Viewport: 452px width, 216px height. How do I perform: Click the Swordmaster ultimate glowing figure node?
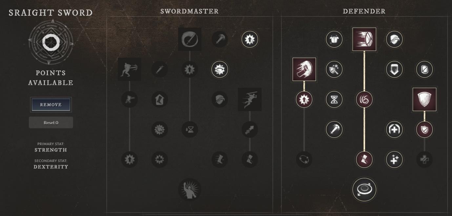[190, 189]
